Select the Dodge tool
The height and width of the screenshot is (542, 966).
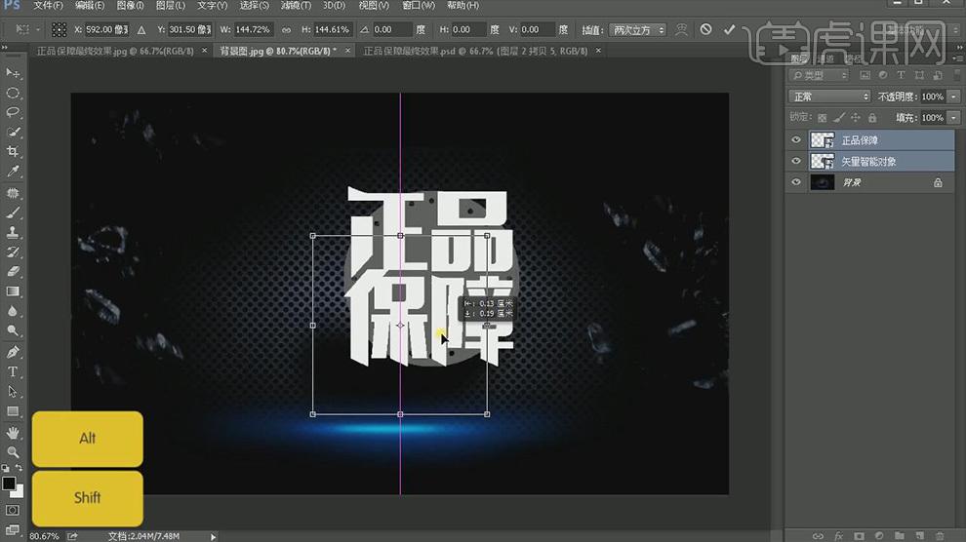point(13,331)
